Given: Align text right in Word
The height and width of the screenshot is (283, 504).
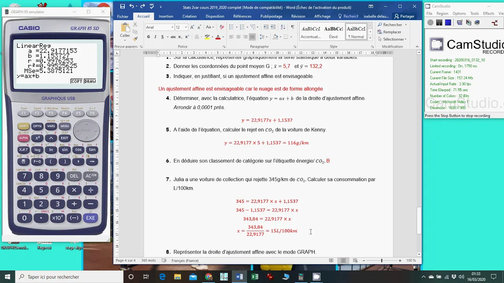Looking at the screenshot, I should click(x=245, y=37).
